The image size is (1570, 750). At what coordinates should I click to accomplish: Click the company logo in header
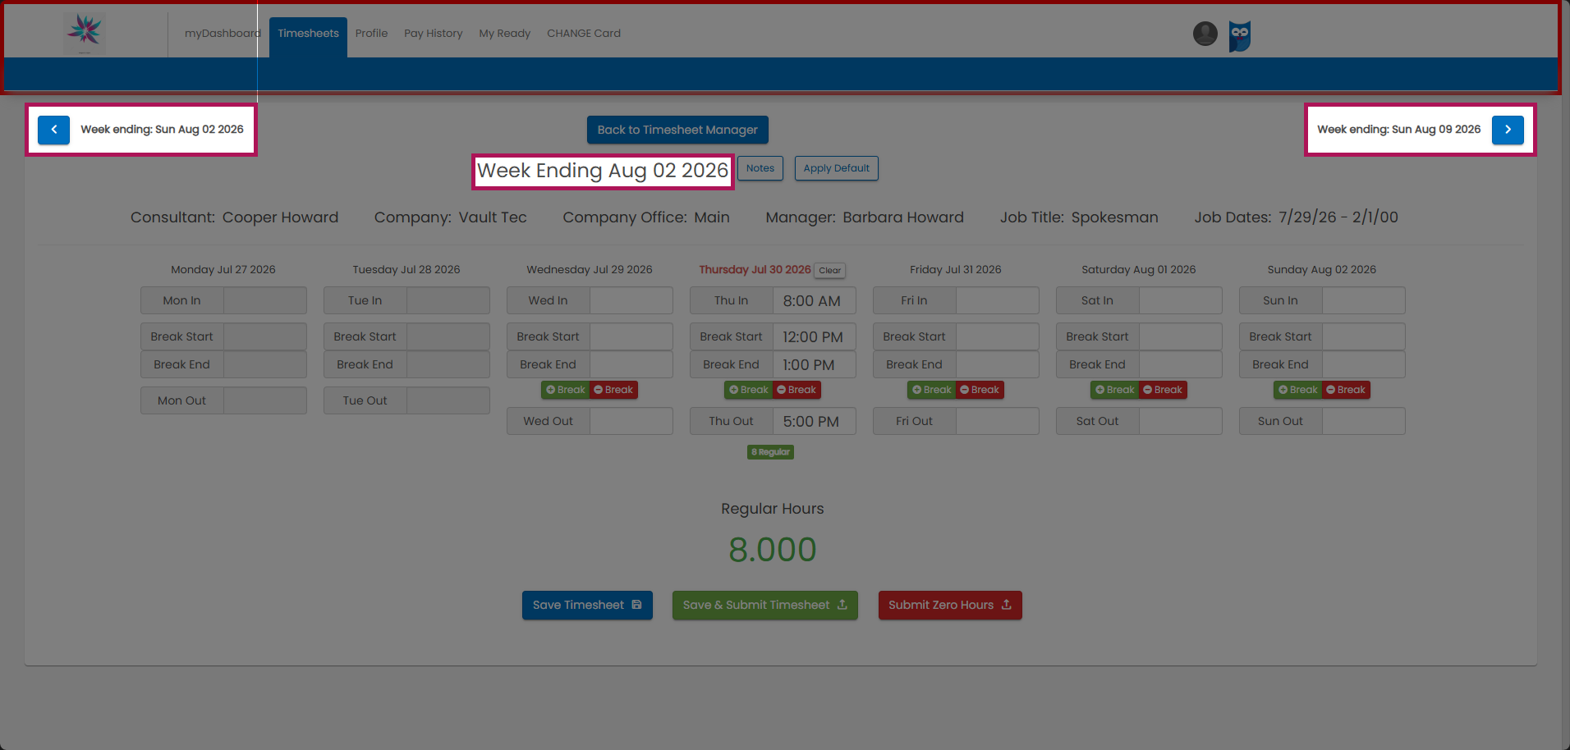pyautogui.click(x=85, y=33)
